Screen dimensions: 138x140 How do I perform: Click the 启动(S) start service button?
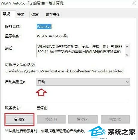click(19, 119)
